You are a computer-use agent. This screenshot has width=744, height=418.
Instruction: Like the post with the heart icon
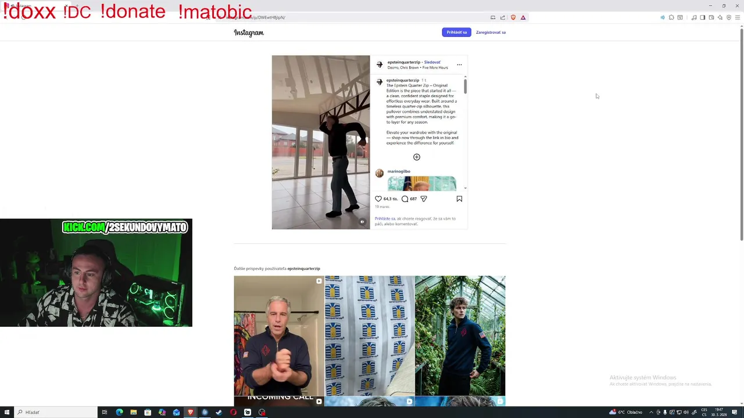378,199
